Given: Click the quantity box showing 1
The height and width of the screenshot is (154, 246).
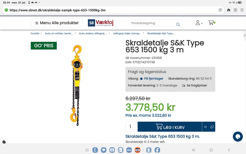Looking at the screenshot, I should (130, 126).
